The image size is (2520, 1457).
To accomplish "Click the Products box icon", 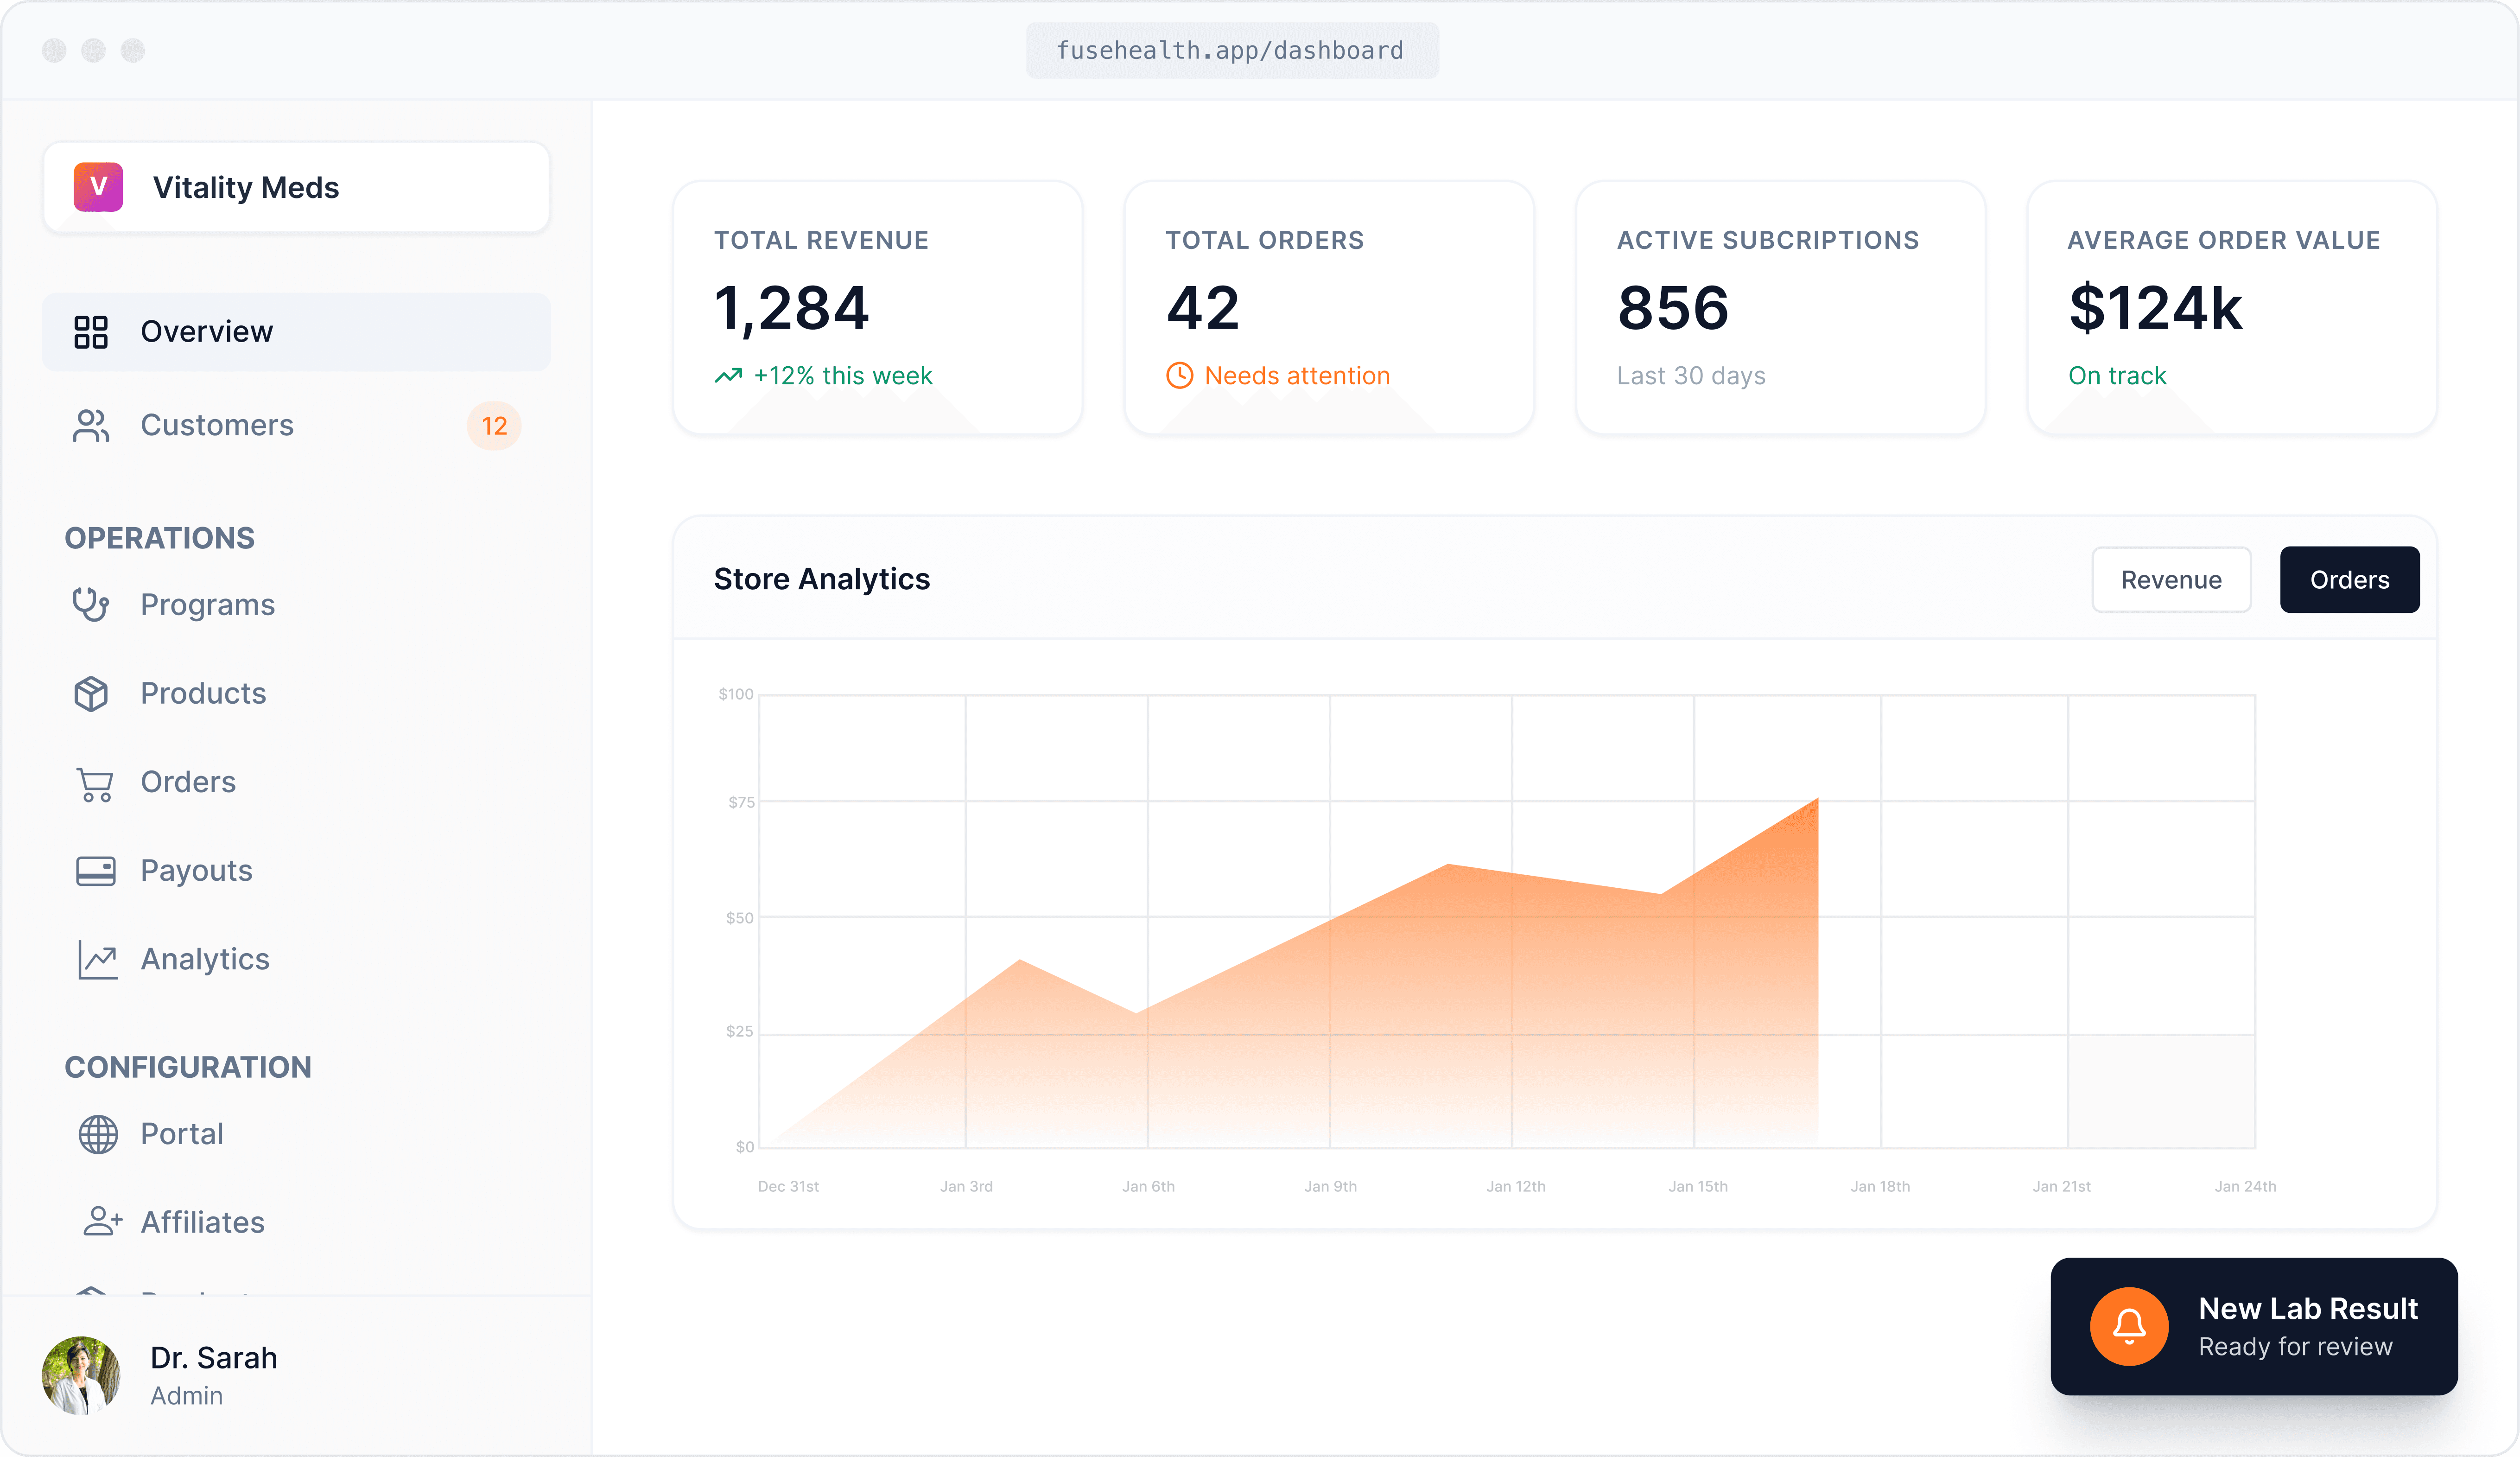I will point(91,694).
